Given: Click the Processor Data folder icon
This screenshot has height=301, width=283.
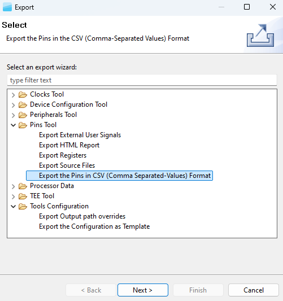Looking at the screenshot, I should [23, 186].
